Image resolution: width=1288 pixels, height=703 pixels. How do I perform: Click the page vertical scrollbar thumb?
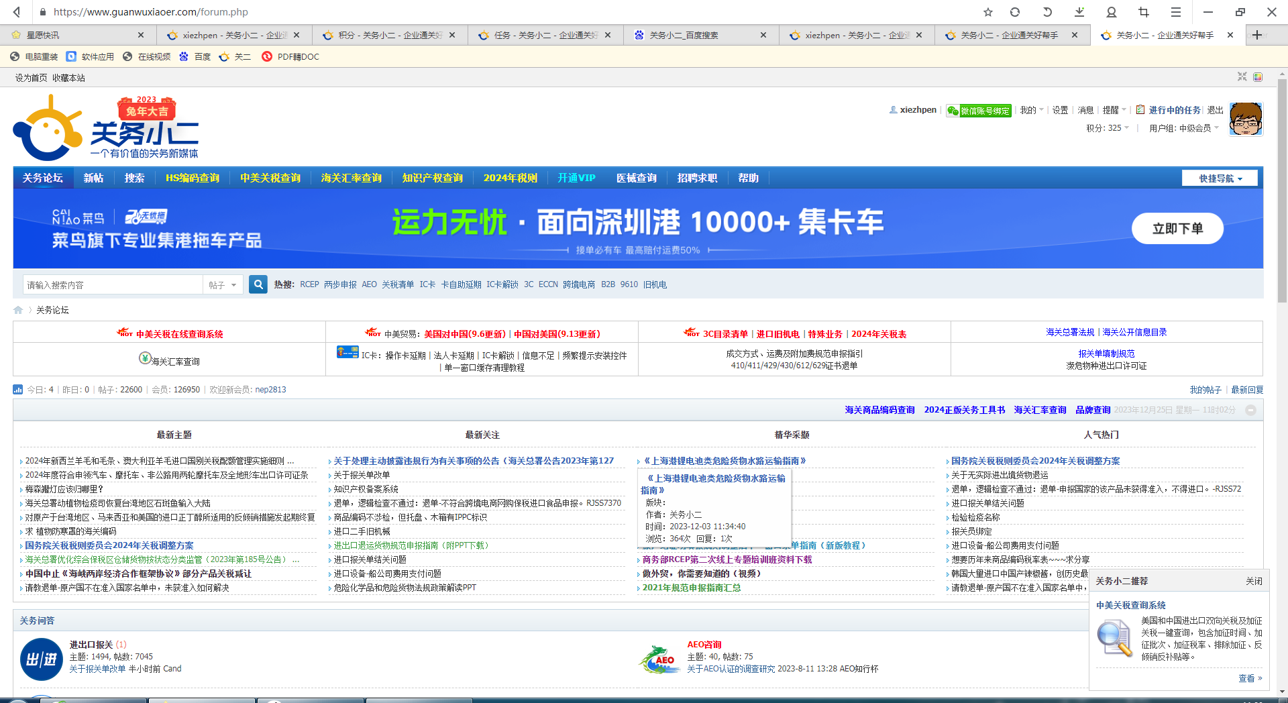[x=1282, y=191]
